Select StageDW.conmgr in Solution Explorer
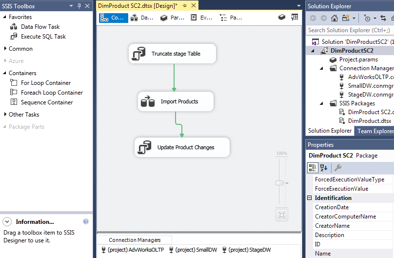Image resolution: width=394 pixels, height=258 pixels. 366,95
